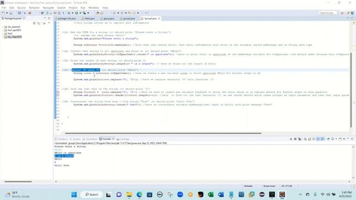Maximize the Package Explorer view

pos(49,18)
